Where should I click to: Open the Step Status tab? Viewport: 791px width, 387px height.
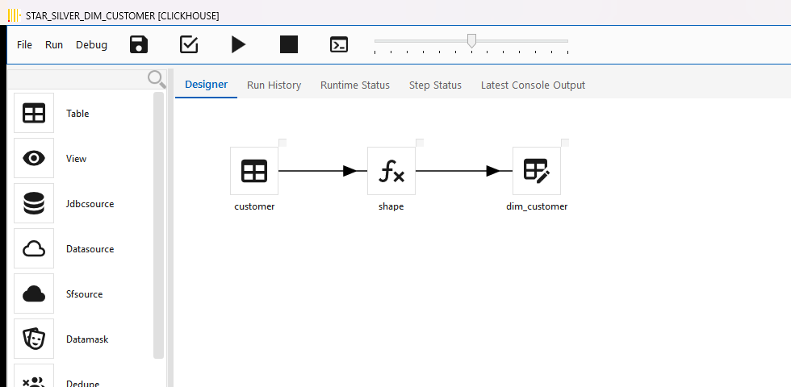pos(435,85)
